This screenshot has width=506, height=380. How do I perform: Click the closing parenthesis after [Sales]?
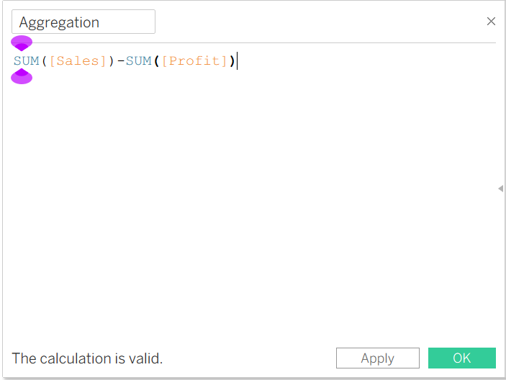click(x=112, y=60)
